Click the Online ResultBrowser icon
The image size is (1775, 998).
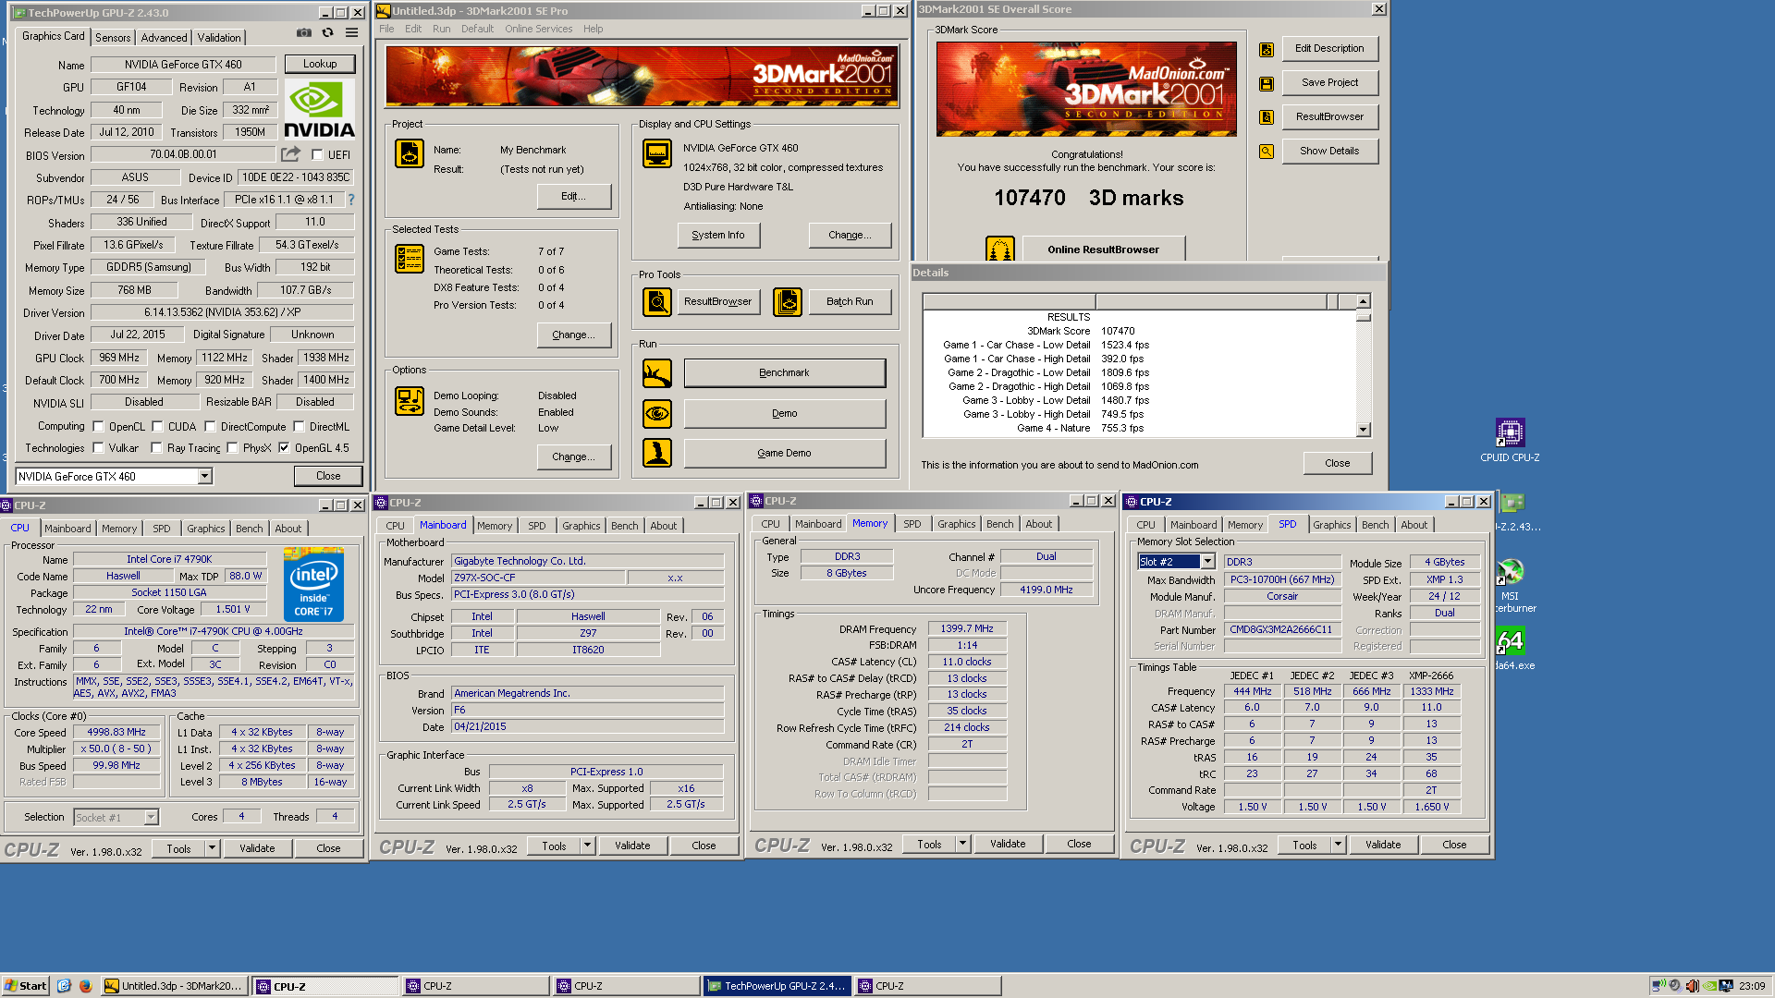1000,249
